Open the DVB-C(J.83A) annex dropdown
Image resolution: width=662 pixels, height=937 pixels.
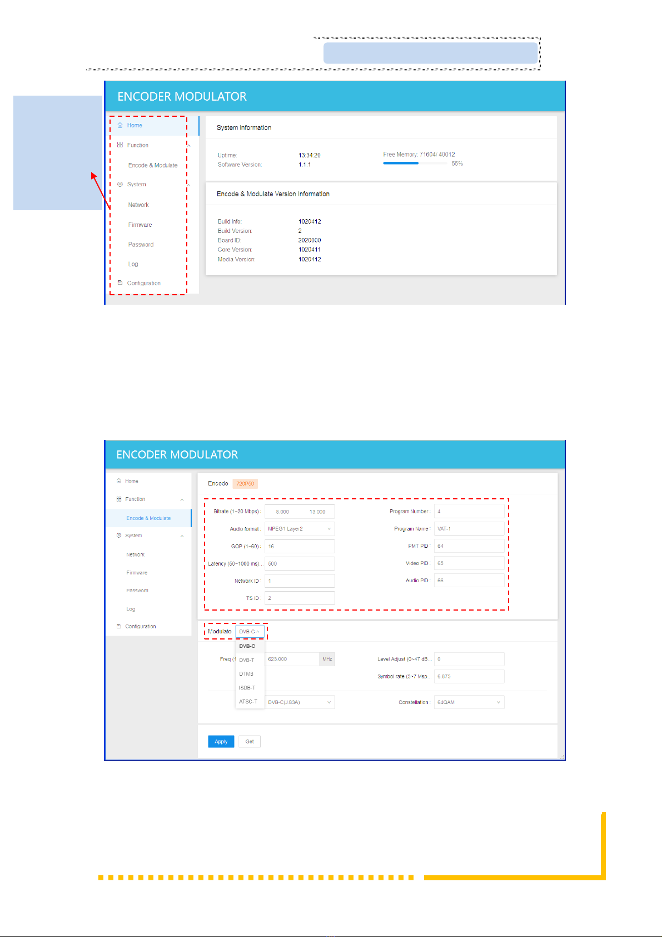[300, 702]
